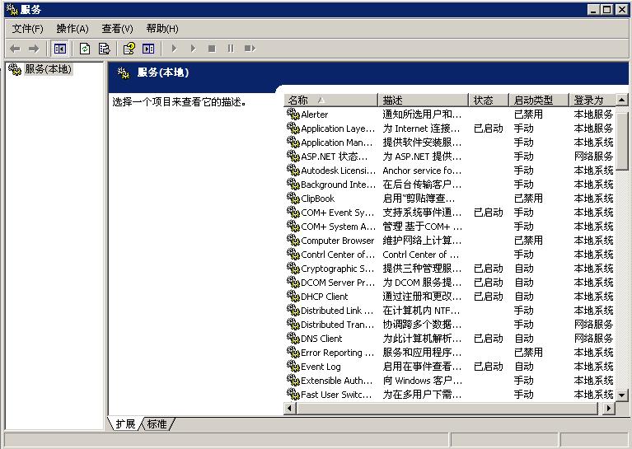Click the Forward arrow toolbar icon
632x449 pixels.
34,49
